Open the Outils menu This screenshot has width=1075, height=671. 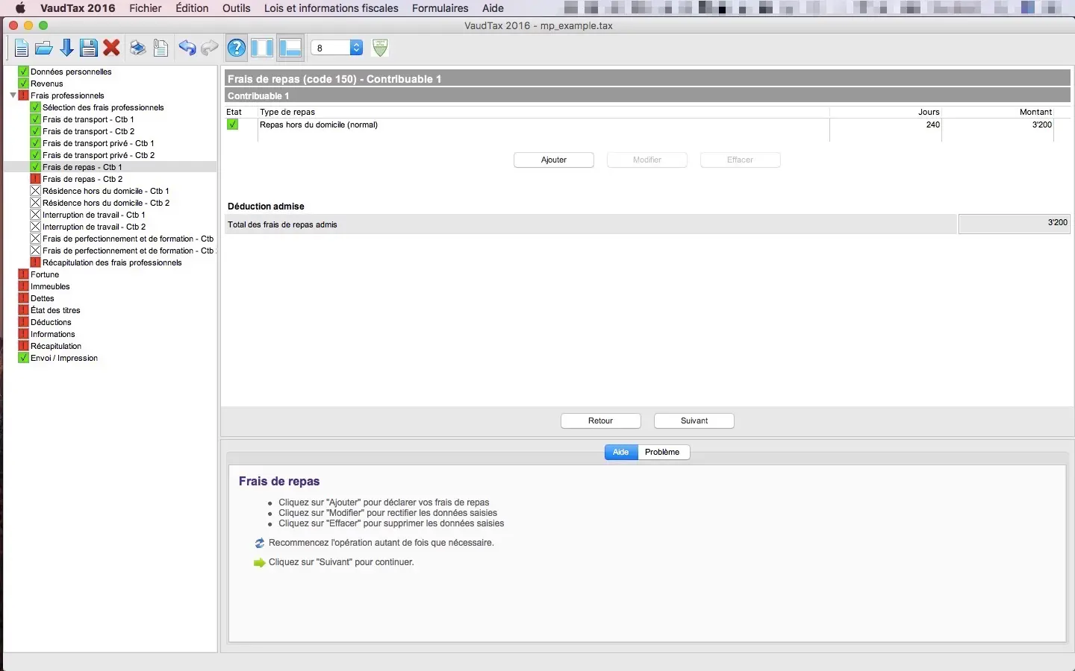(x=237, y=8)
